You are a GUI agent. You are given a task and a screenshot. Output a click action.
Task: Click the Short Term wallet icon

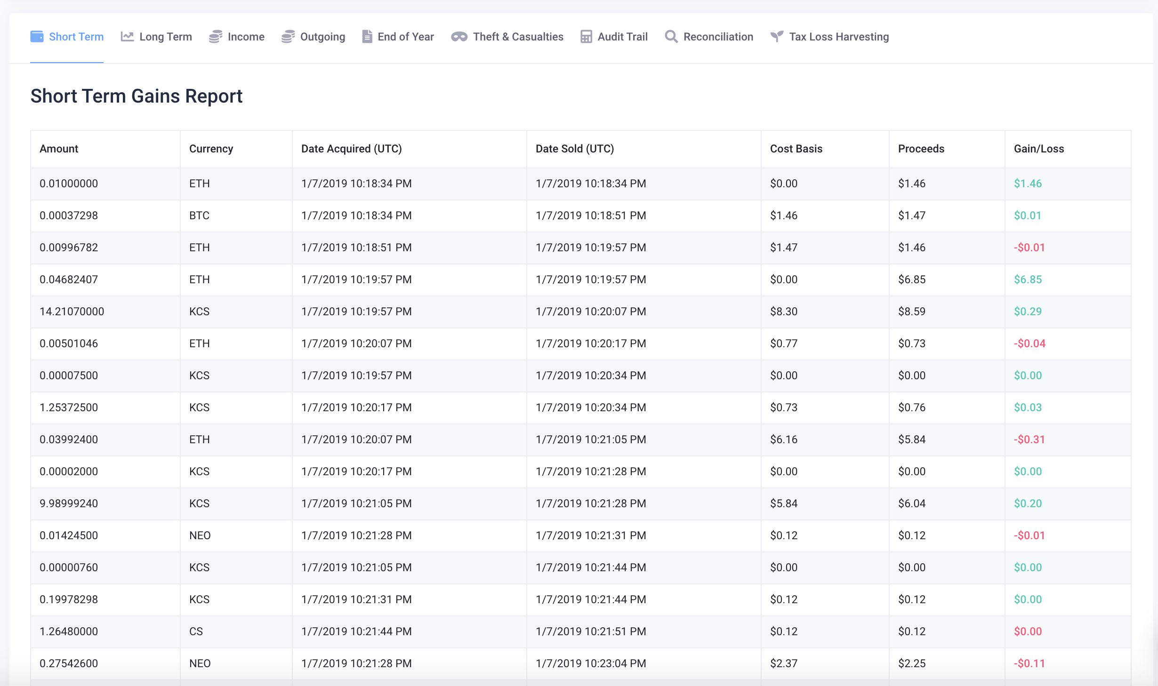click(37, 37)
